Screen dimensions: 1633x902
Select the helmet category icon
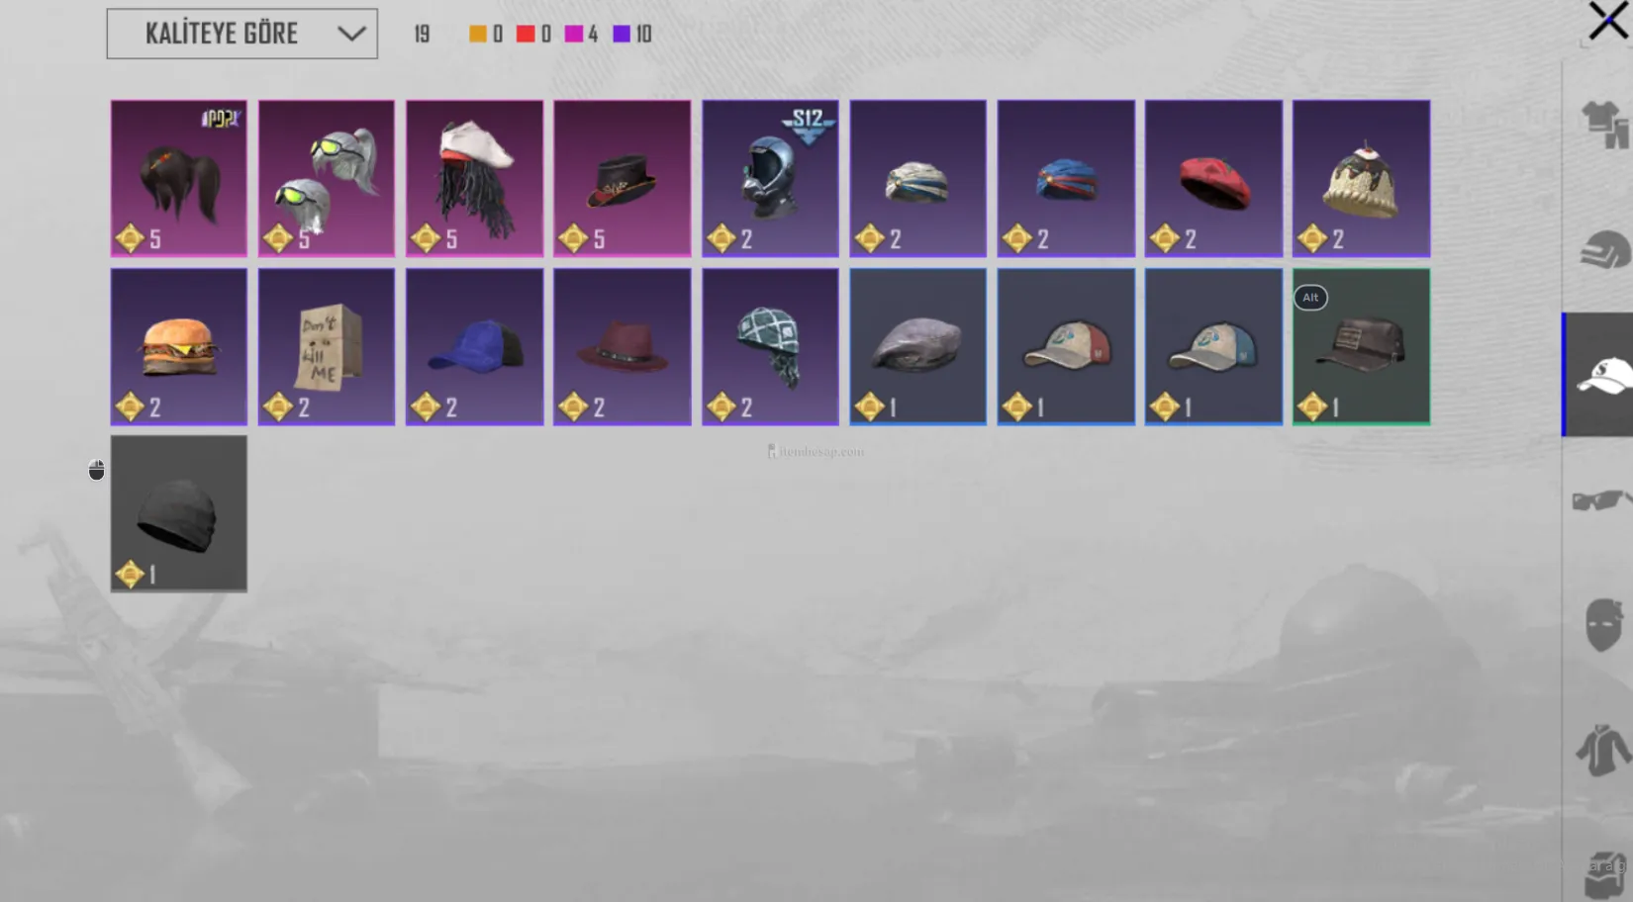pyautogui.click(x=1603, y=250)
